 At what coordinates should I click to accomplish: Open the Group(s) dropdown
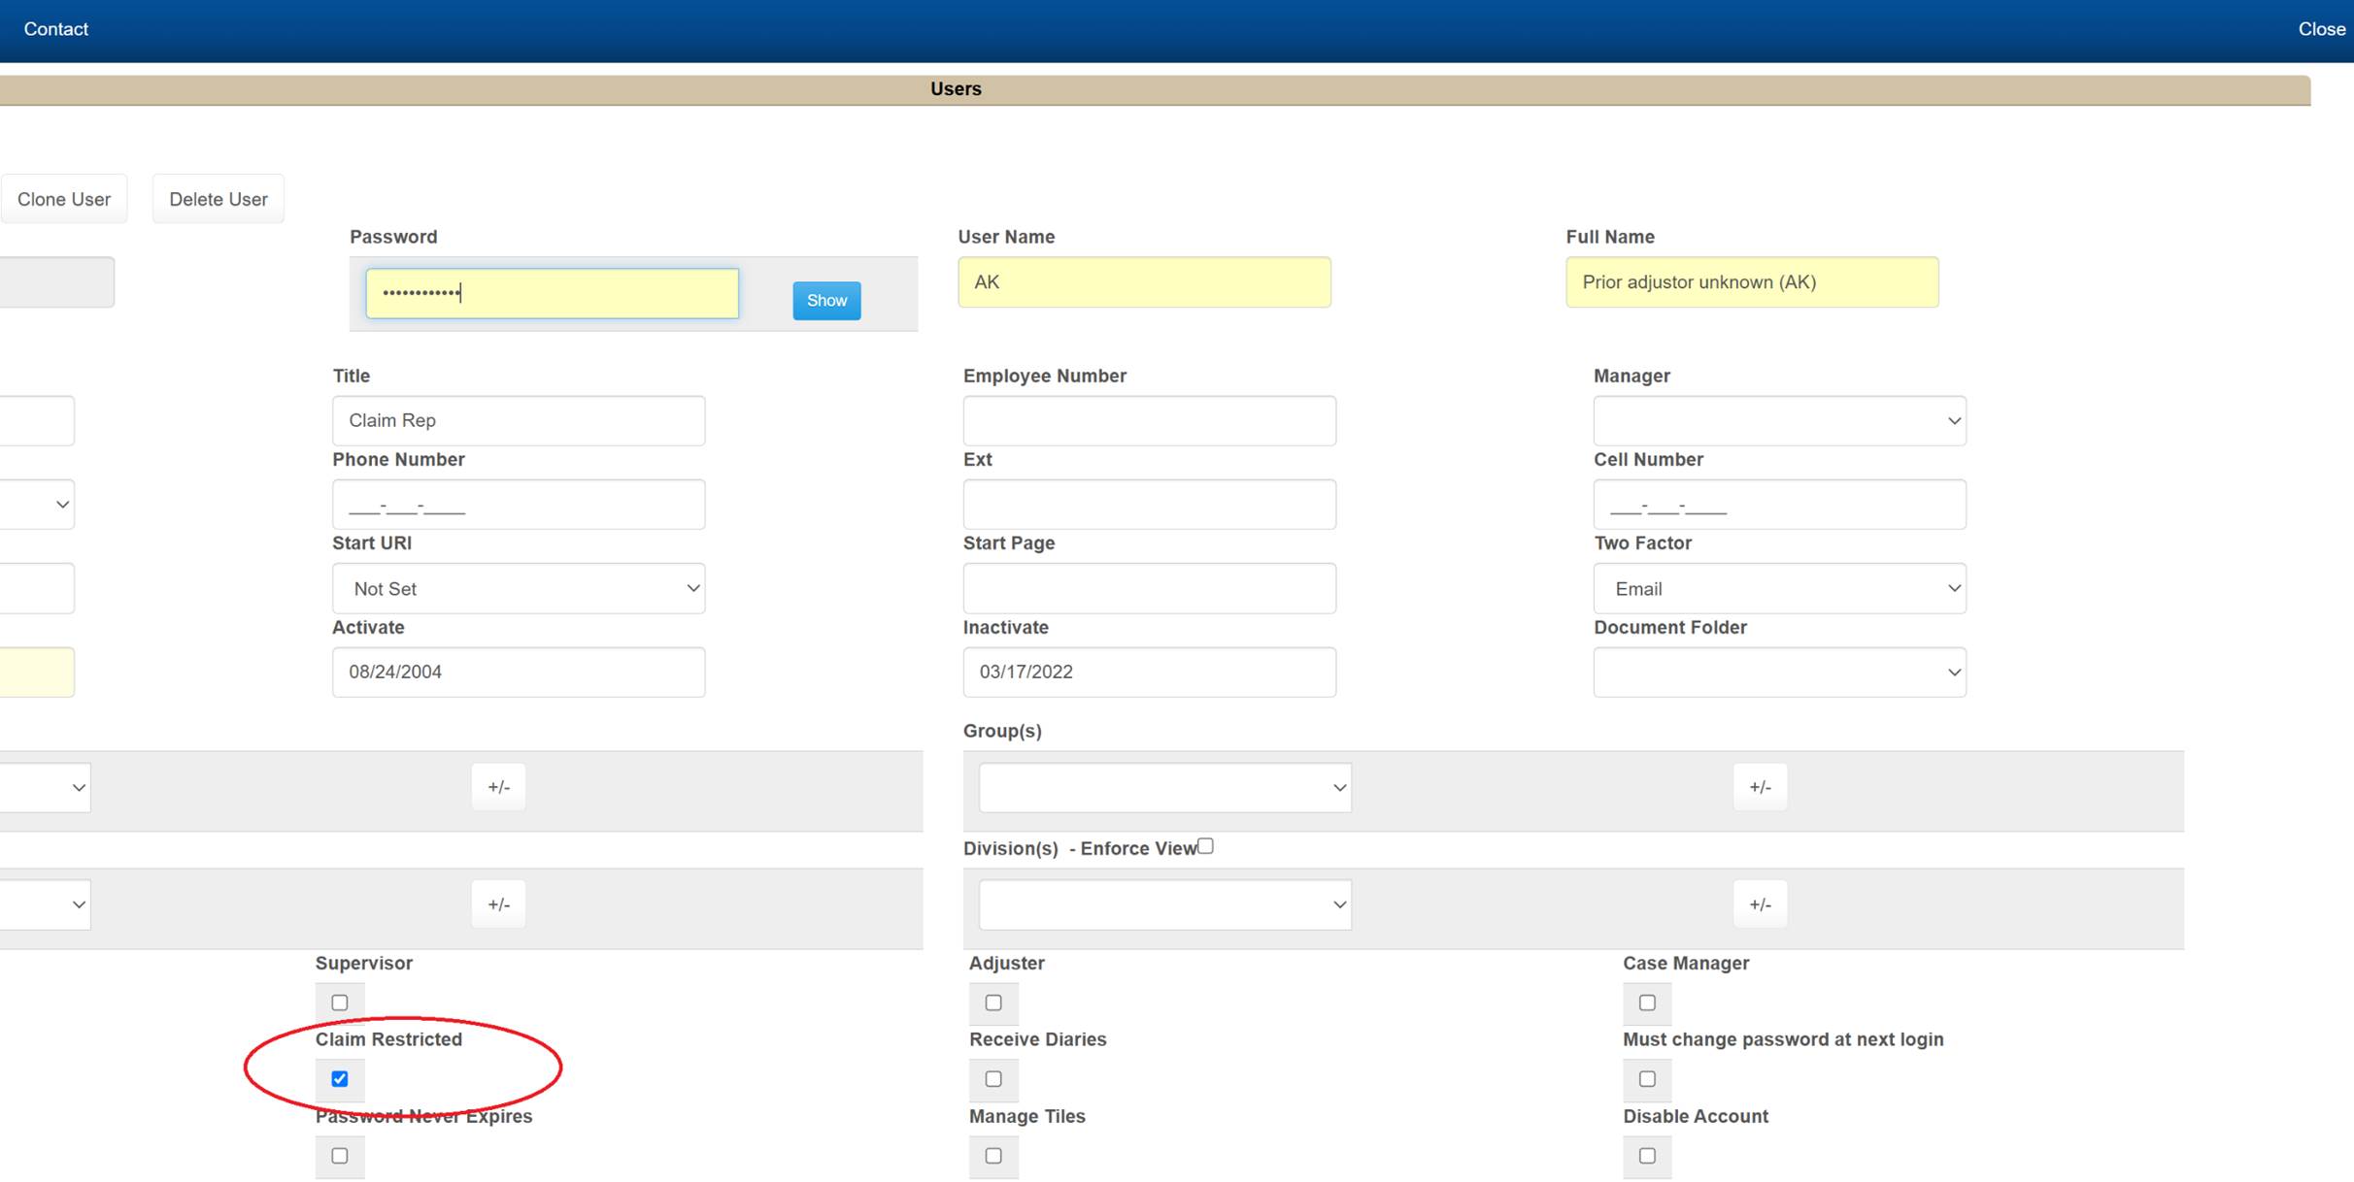[x=1164, y=787]
